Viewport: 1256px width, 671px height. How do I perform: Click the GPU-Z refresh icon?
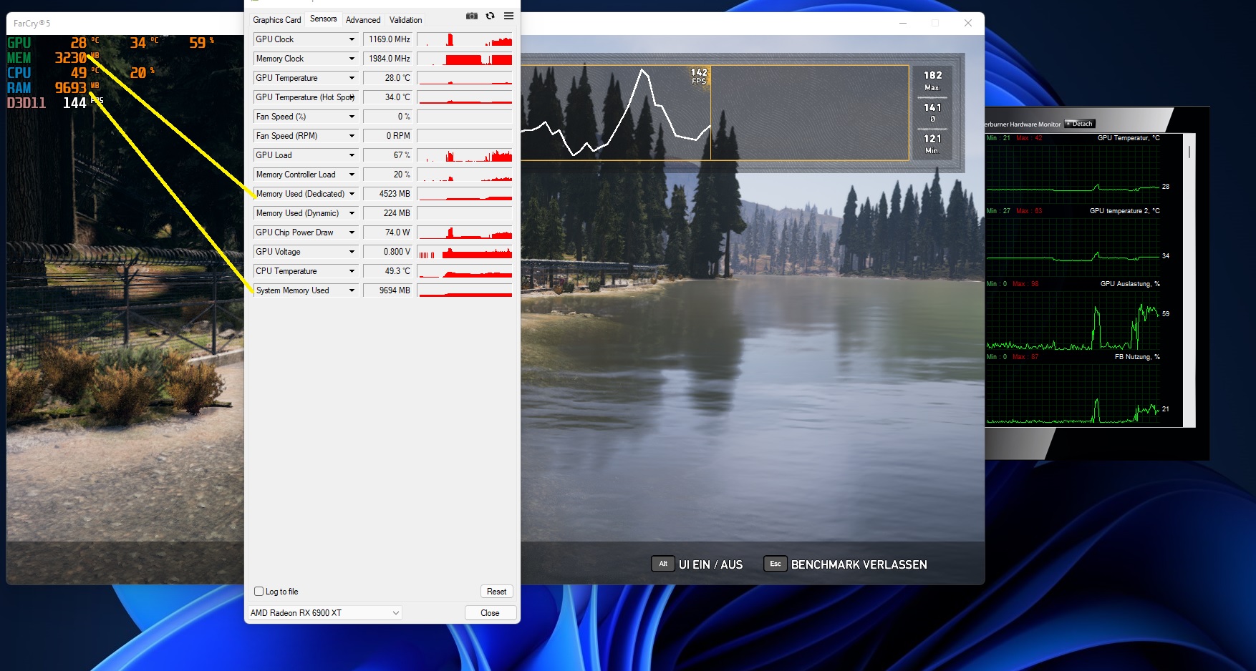pyautogui.click(x=491, y=16)
